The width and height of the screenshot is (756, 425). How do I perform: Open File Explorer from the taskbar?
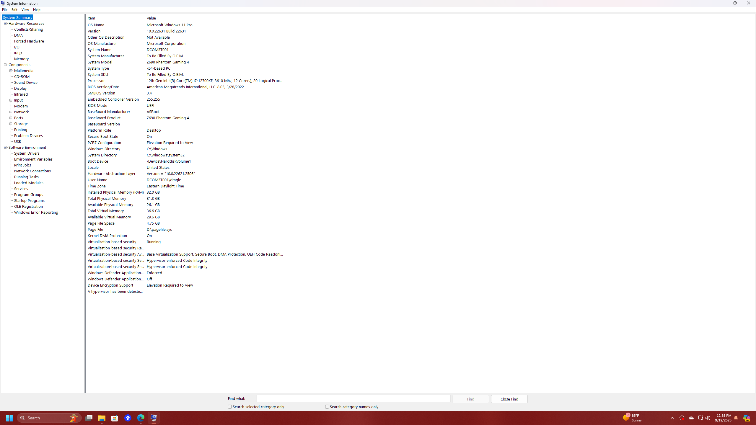(x=102, y=418)
